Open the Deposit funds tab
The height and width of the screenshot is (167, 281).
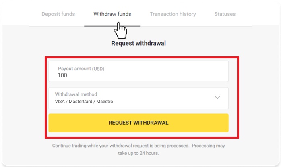pos(58,14)
